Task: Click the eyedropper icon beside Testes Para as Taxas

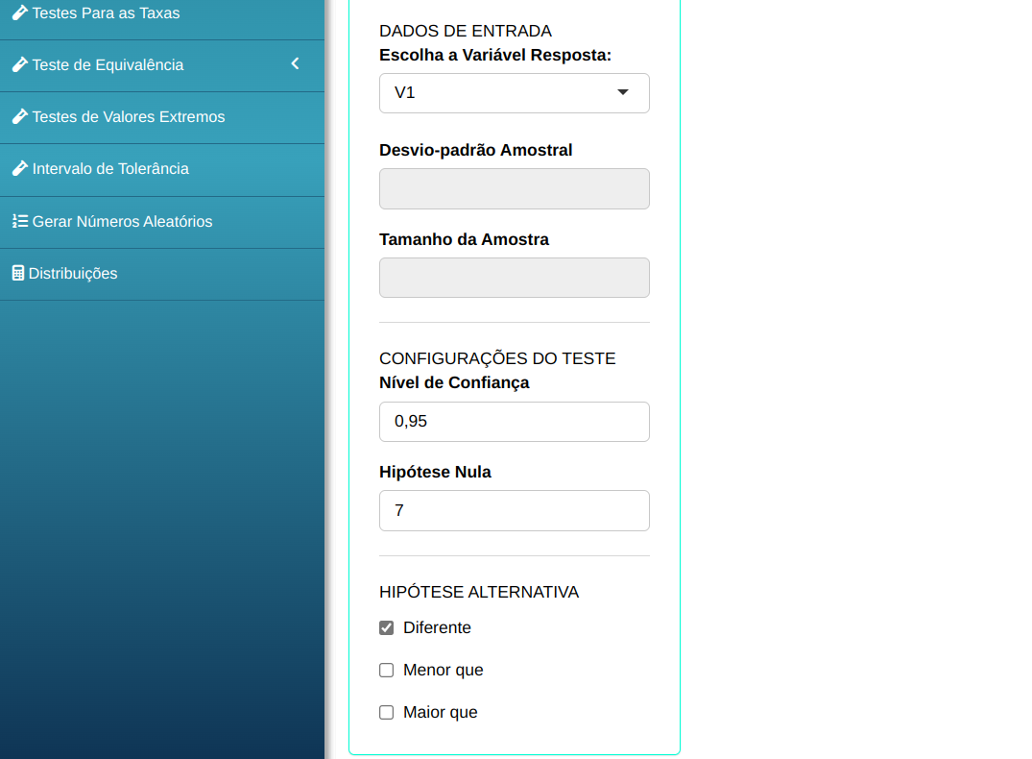Action: click(19, 13)
